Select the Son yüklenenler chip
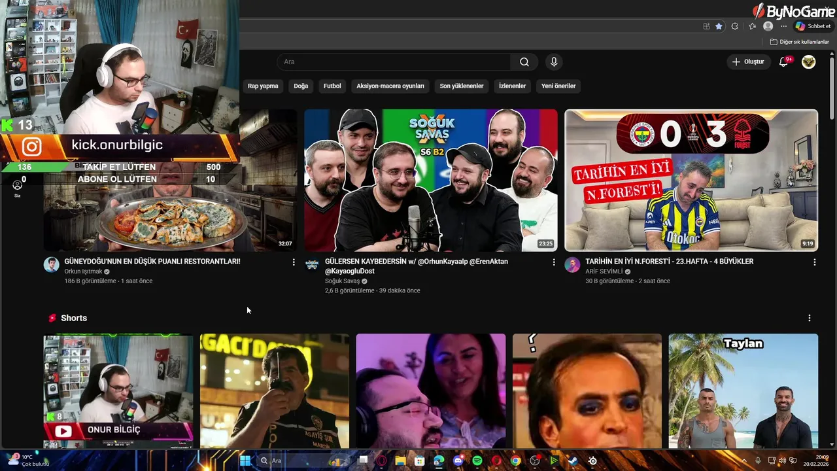This screenshot has width=837, height=471. point(462,86)
